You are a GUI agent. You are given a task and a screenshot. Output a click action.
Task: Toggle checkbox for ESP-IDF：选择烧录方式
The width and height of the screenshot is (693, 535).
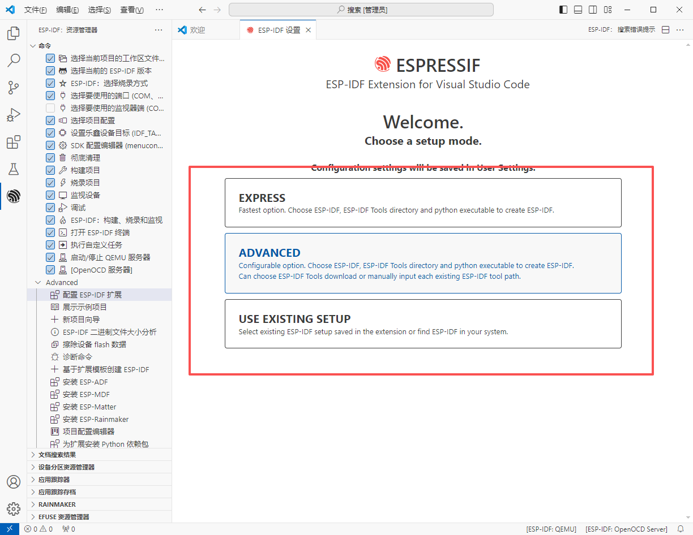tap(50, 83)
